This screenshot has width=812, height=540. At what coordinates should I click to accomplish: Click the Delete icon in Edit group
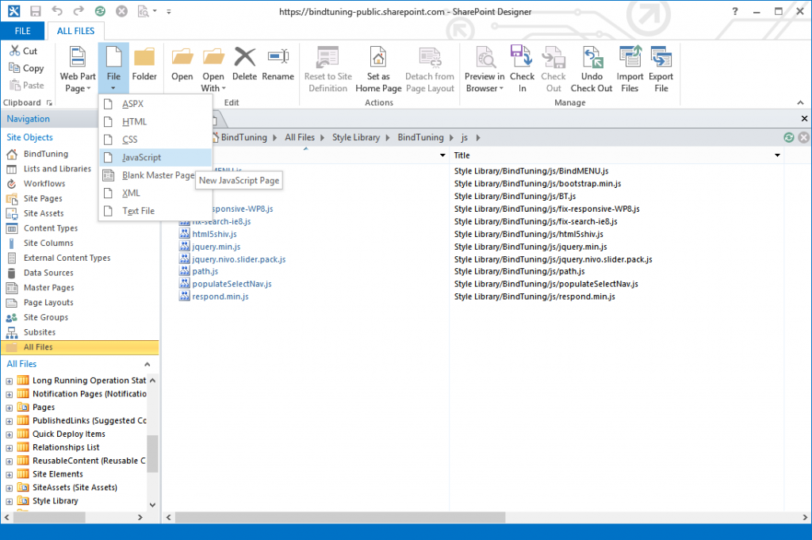[x=244, y=58]
